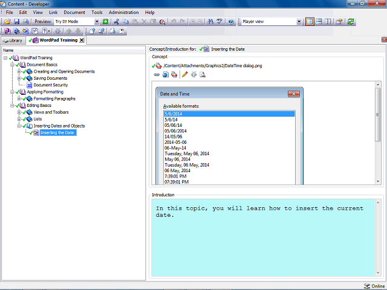Screen dimensions: 387x290
Task: Click the Name column header
Action: (74, 50)
